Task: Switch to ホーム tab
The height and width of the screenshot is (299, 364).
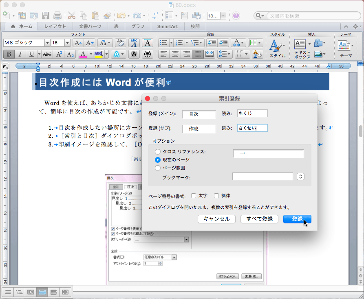Action: pyautogui.click(x=22, y=26)
